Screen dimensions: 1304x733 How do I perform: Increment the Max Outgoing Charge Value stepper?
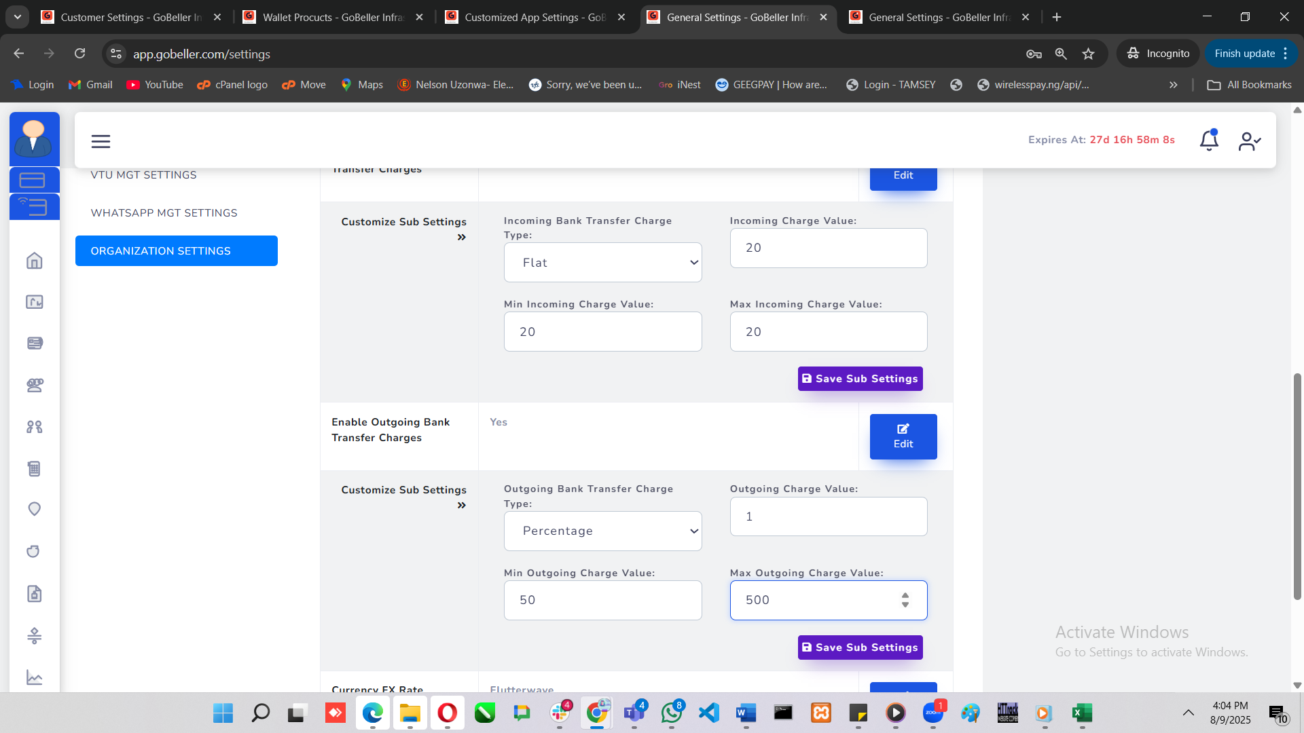point(905,595)
